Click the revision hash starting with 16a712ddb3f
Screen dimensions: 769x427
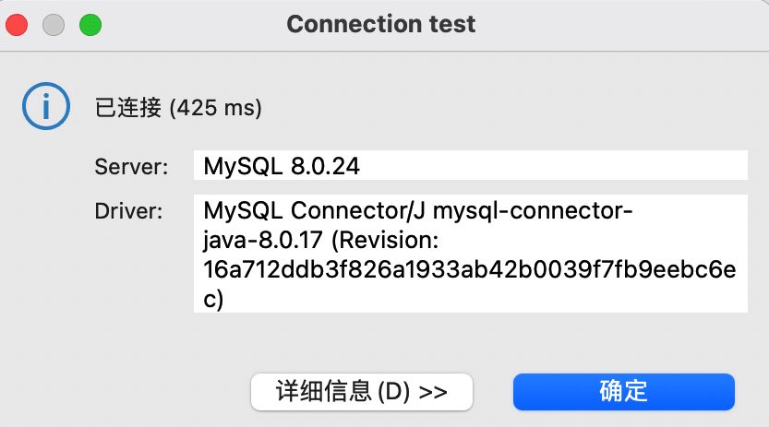coord(469,270)
